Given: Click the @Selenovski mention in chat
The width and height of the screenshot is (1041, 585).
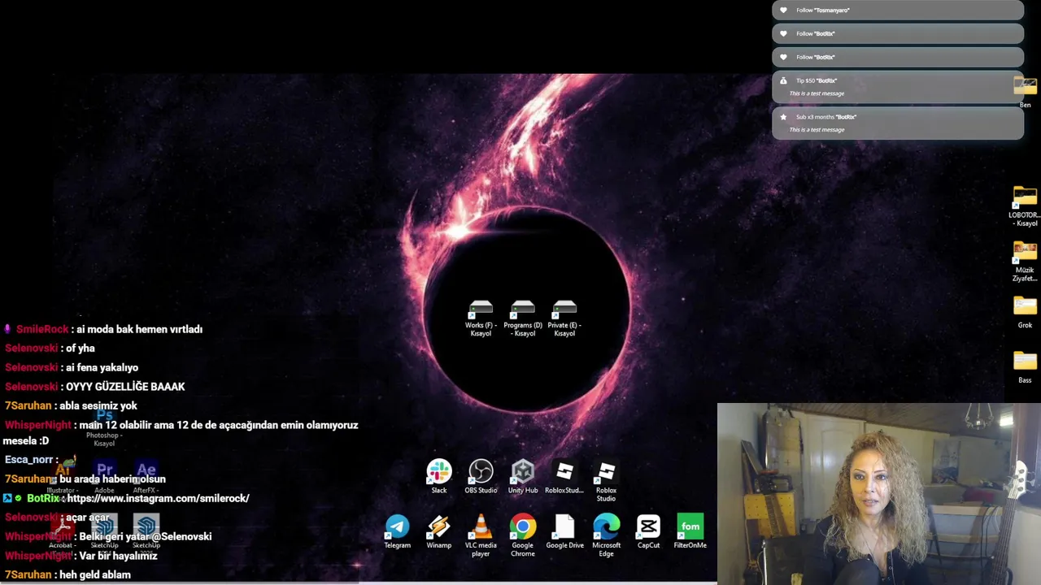Looking at the screenshot, I should coord(181,536).
